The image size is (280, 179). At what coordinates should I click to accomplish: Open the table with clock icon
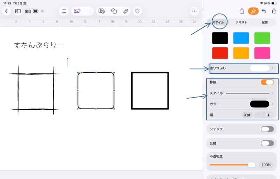[101, 11]
